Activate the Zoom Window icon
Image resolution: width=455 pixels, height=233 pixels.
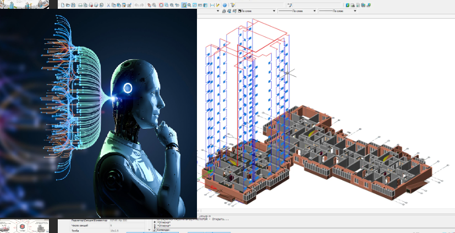[x=166, y=5]
